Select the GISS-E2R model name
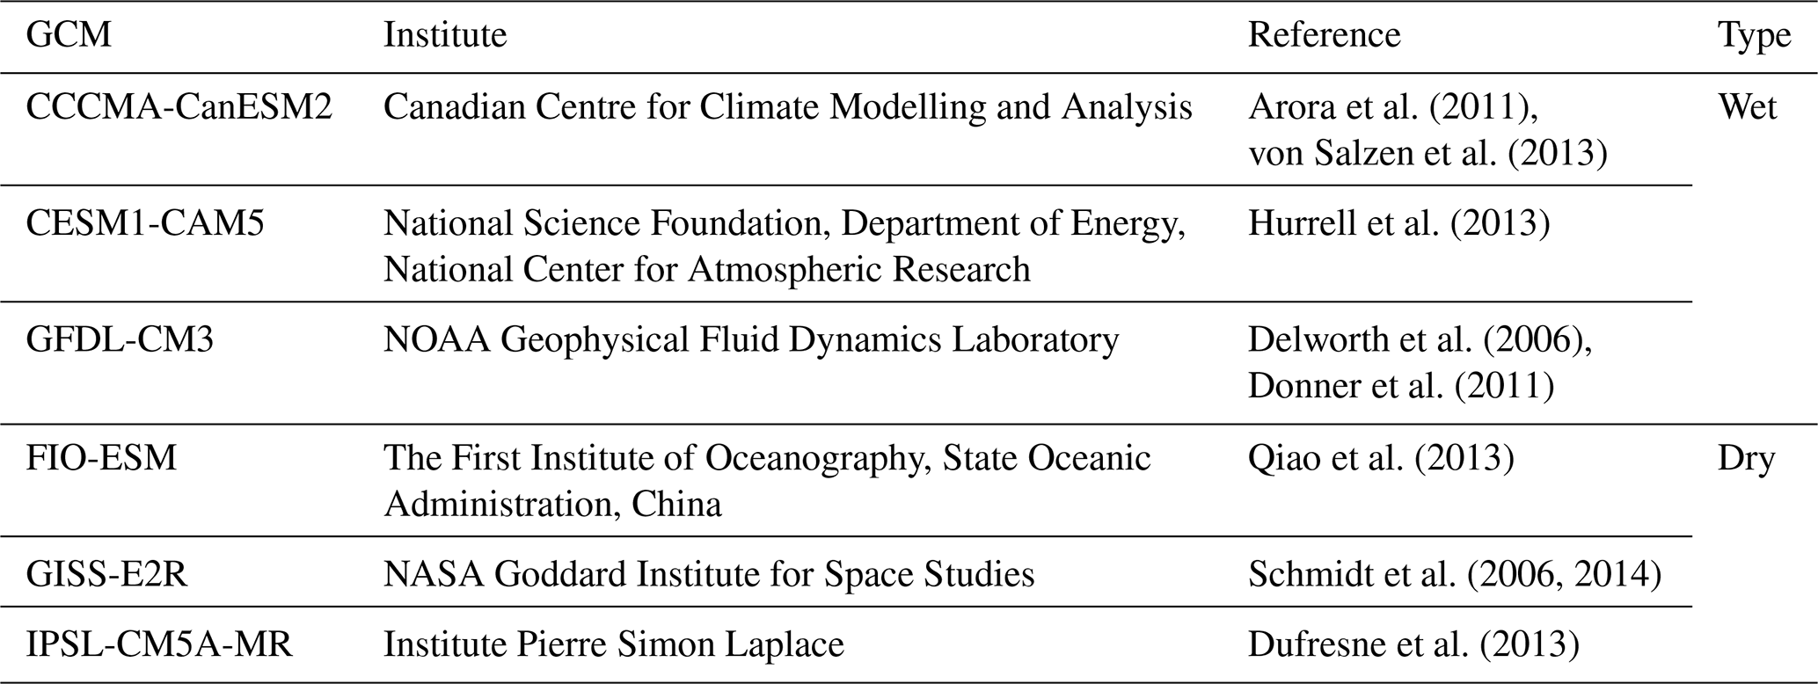The width and height of the screenshot is (1818, 684). click(x=106, y=575)
